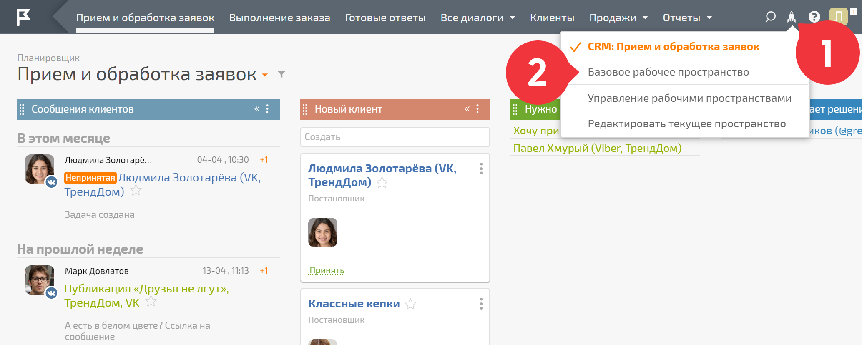Viewport: 862px width, 345px height.
Task: Click the "Новый клиент" column drag handle
Action: click(x=305, y=109)
